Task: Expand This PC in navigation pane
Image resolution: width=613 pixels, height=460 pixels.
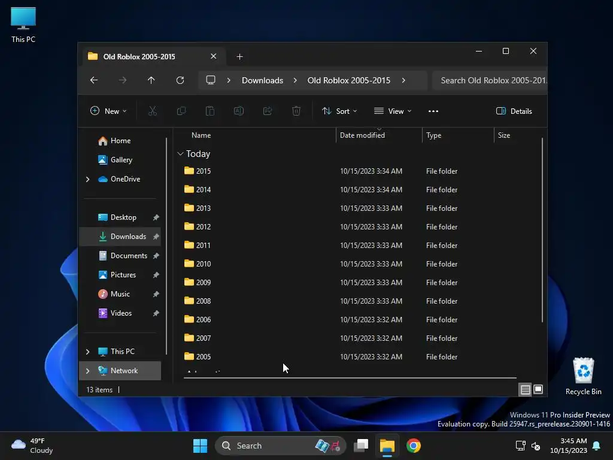Action: pos(87,352)
